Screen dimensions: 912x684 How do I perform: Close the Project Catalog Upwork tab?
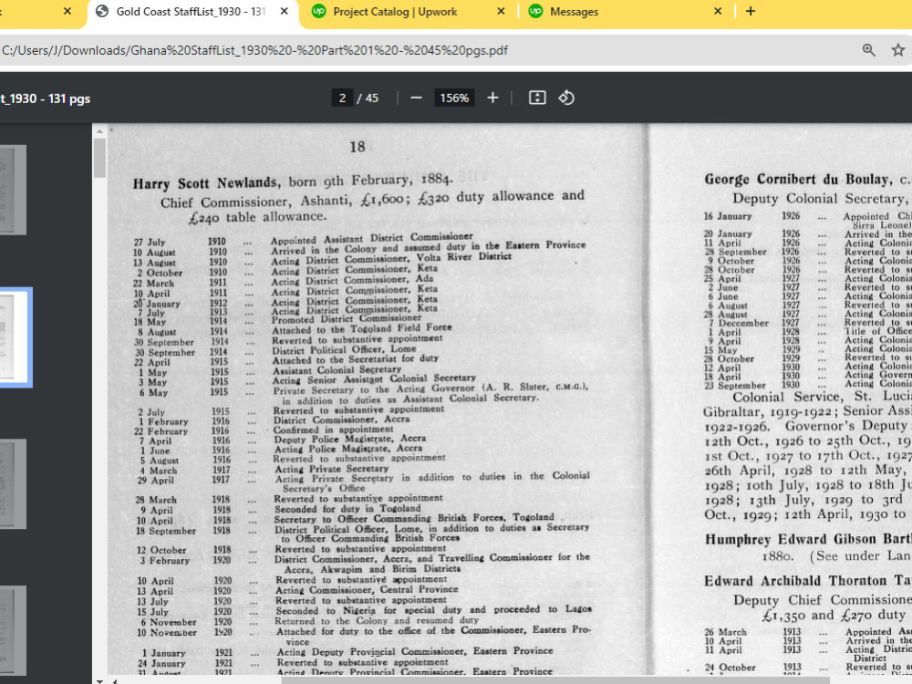501,11
